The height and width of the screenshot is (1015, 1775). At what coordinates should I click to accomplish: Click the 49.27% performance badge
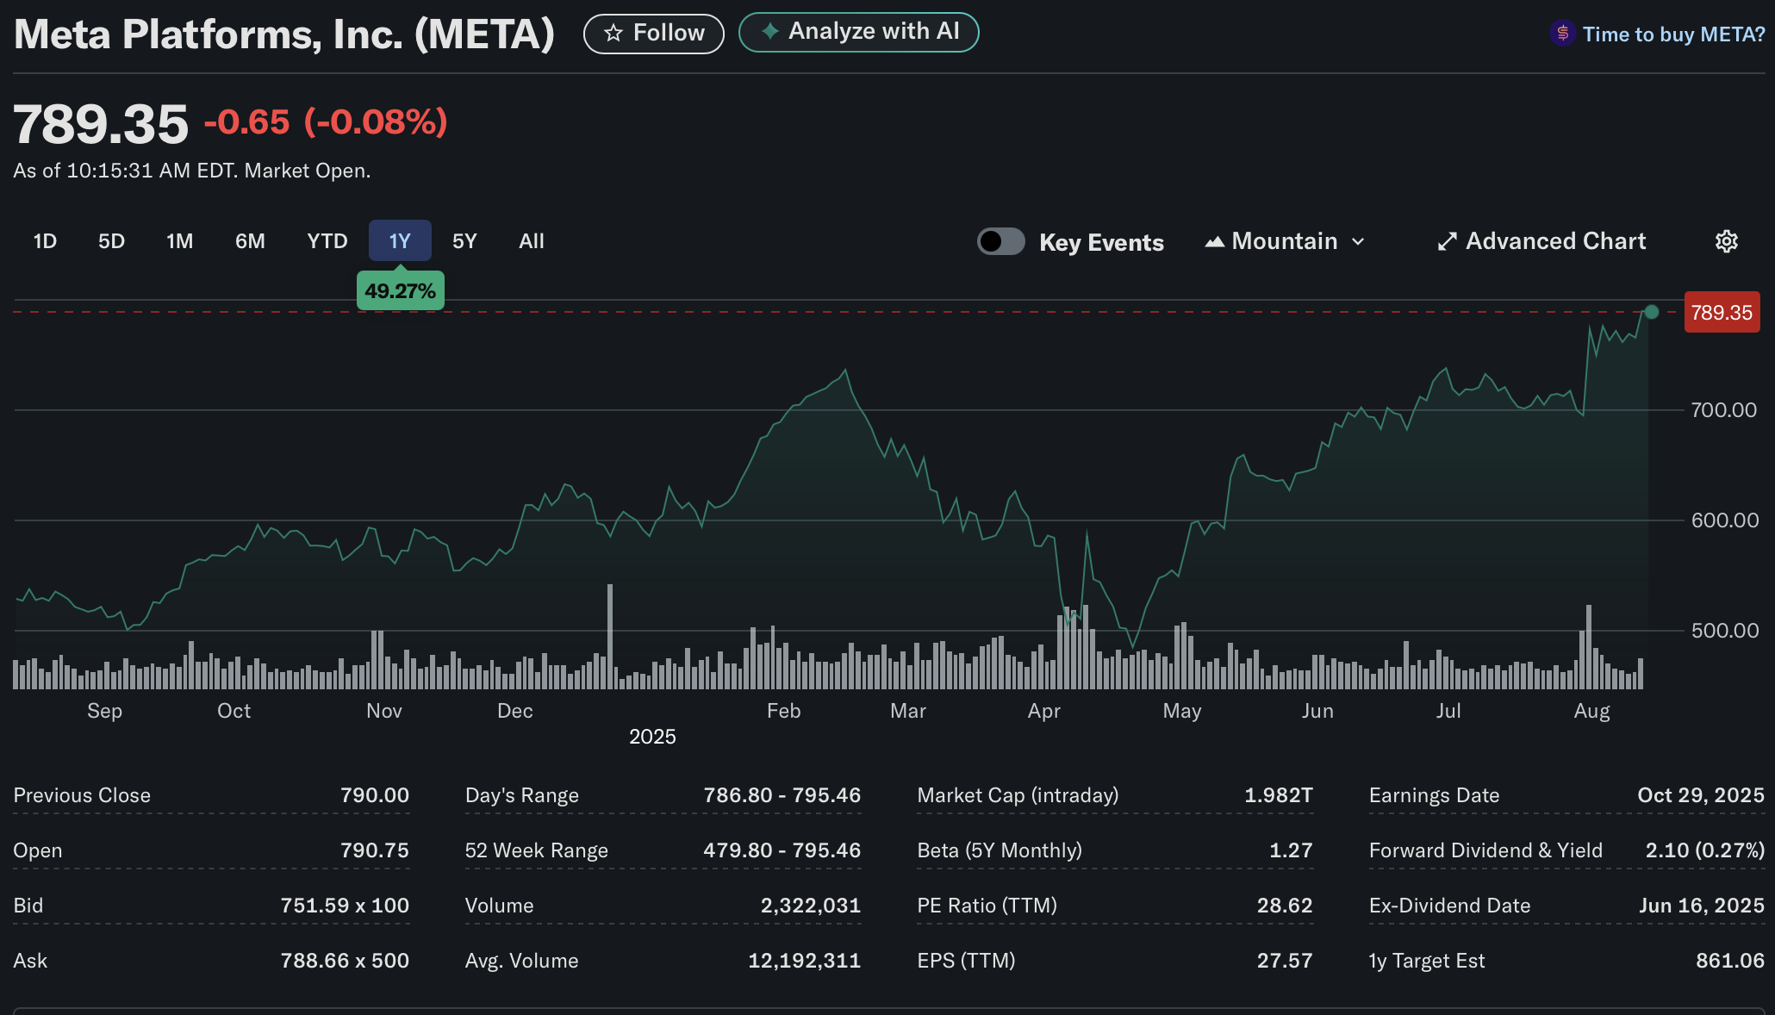pos(400,291)
